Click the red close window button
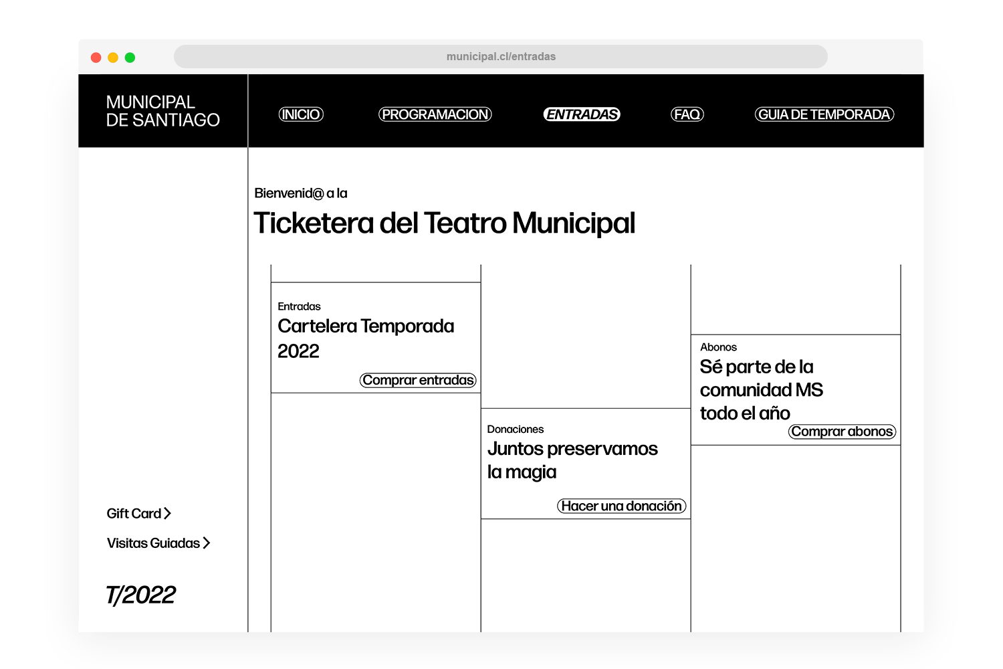Screen dimensions: 1003x669 [96, 58]
